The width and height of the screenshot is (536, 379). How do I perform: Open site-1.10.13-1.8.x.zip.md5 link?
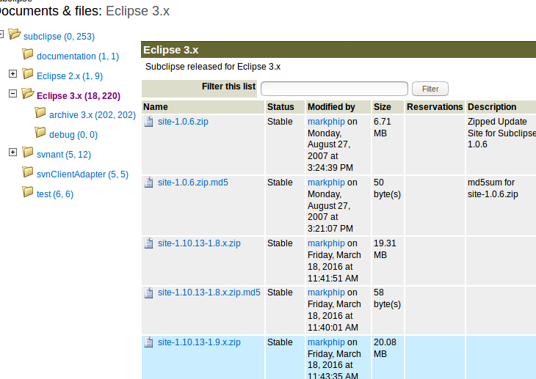point(209,292)
